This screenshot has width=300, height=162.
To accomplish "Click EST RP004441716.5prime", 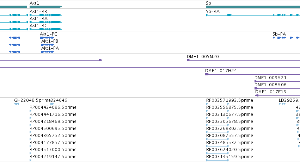I will click(53, 114).
